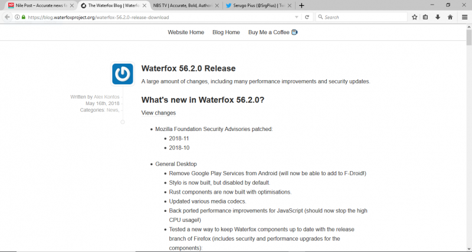The image size is (472, 252).
Task: Expand the address bar history dropdown
Action: [x=297, y=17]
